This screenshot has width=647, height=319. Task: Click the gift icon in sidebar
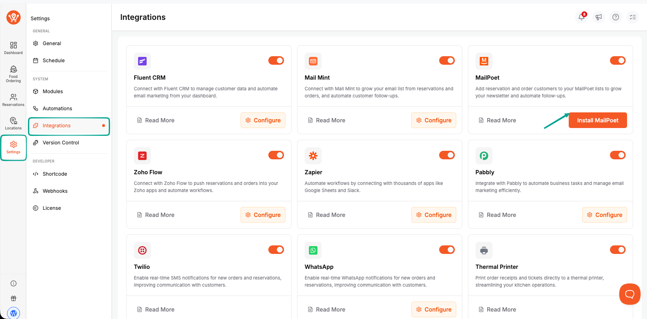tap(14, 298)
